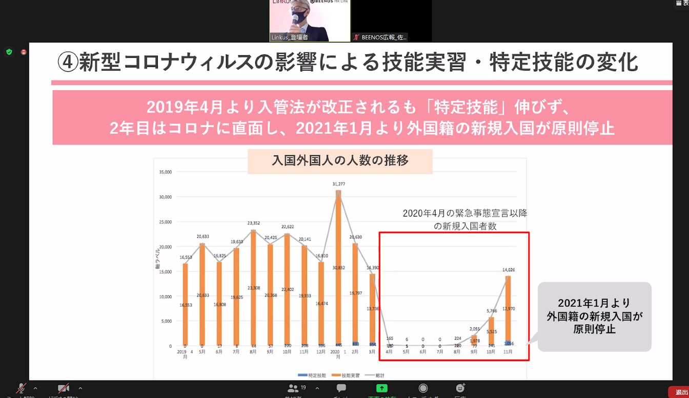Open the participants panel showing 19
Image resolution: width=689 pixels, height=398 pixels.
(297, 389)
